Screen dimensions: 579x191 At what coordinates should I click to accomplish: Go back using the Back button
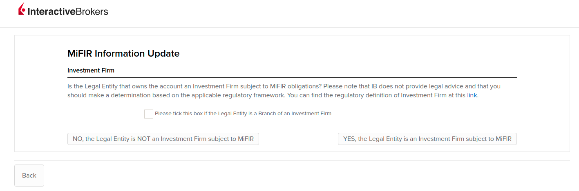click(x=29, y=176)
